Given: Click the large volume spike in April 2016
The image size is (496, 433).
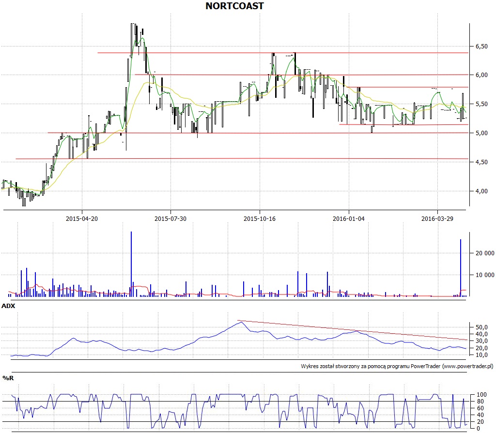Looking at the screenshot, I should pos(461,267).
